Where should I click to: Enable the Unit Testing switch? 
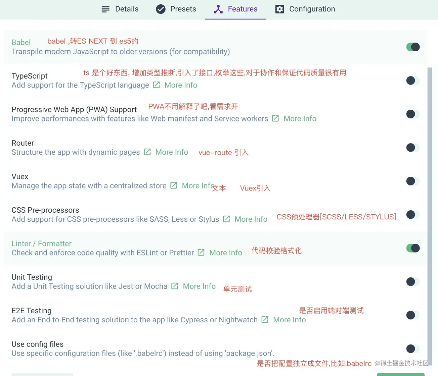tap(413, 282)
